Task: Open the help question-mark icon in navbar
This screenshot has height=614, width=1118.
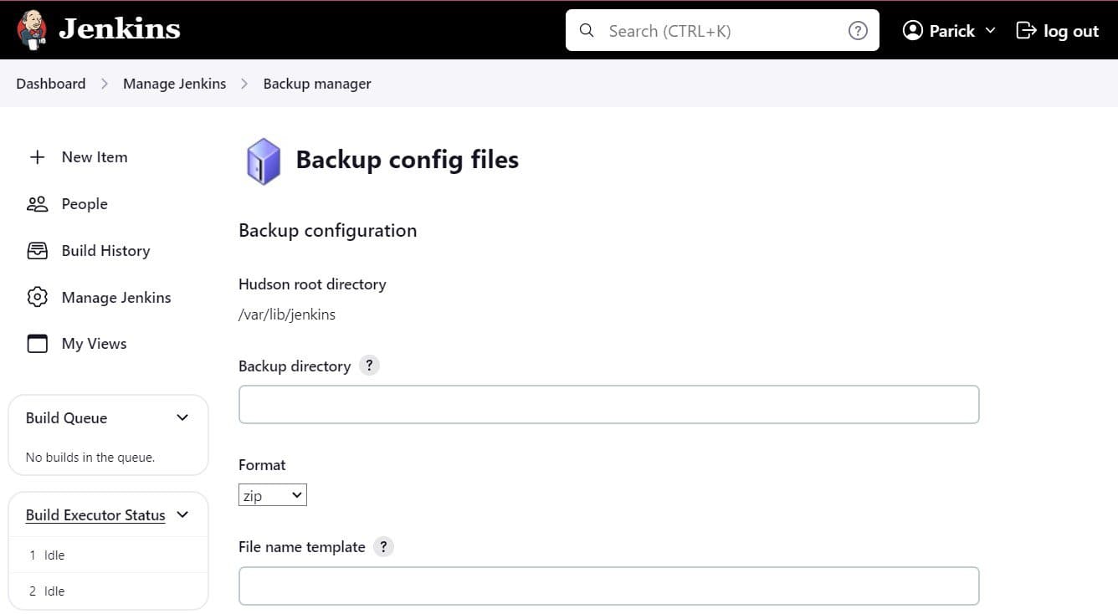Action: [858, 30]
